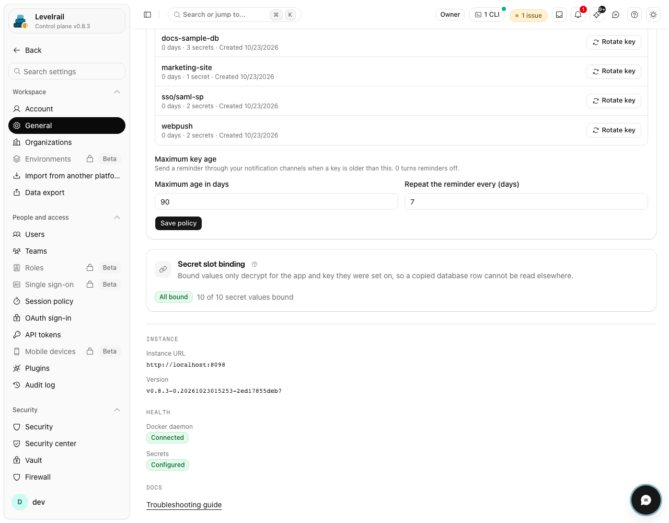This screenshot has height=523, width=669.
Task: Click the lock icon next to Environments
Action: click(x=90, y=159)
